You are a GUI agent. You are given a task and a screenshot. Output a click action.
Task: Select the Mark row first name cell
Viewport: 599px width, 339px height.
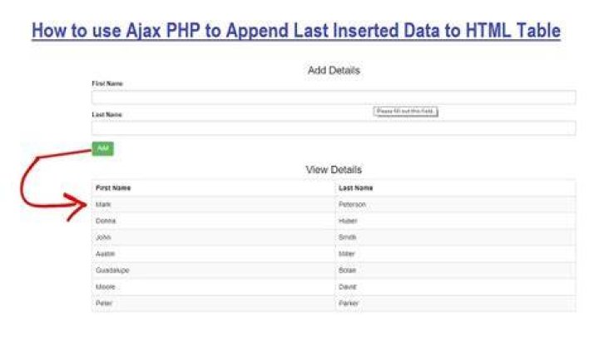[213, 204]
